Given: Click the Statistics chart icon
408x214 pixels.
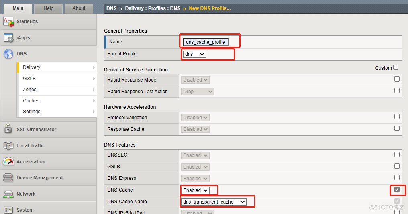Looking at the screenshot, I should point(8,22).
